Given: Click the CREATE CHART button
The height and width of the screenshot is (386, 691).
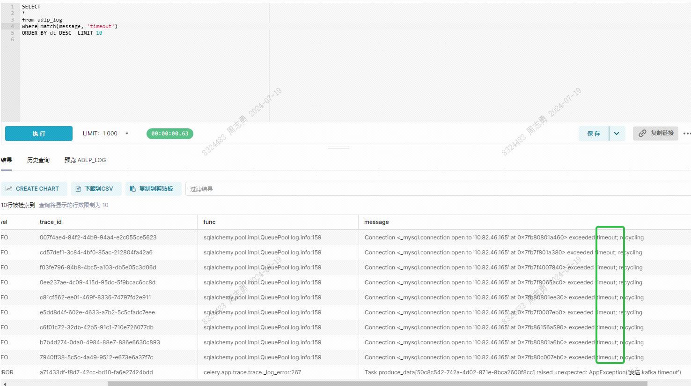Looking at the screenshot, I should [34, 189].
